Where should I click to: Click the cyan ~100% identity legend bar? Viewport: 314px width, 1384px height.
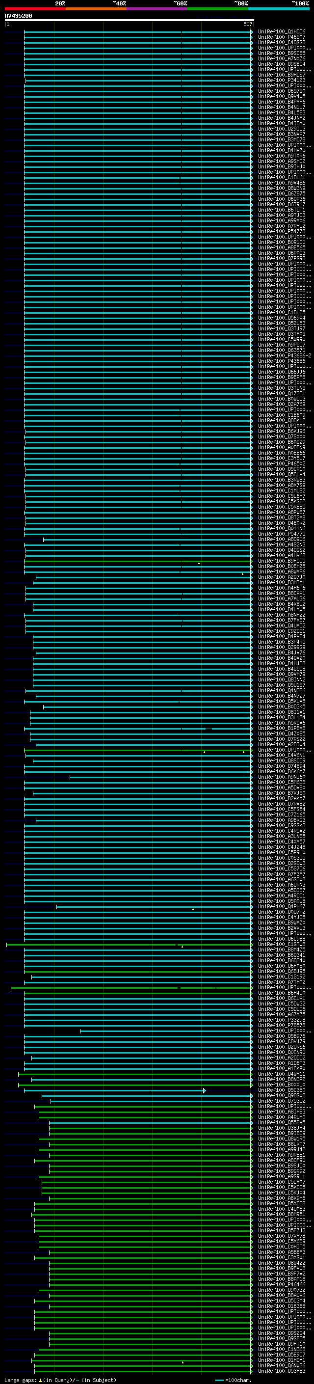point(279,9)
